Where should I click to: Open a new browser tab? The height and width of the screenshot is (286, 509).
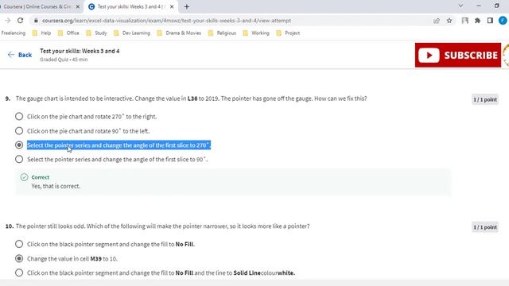[187, 6]
